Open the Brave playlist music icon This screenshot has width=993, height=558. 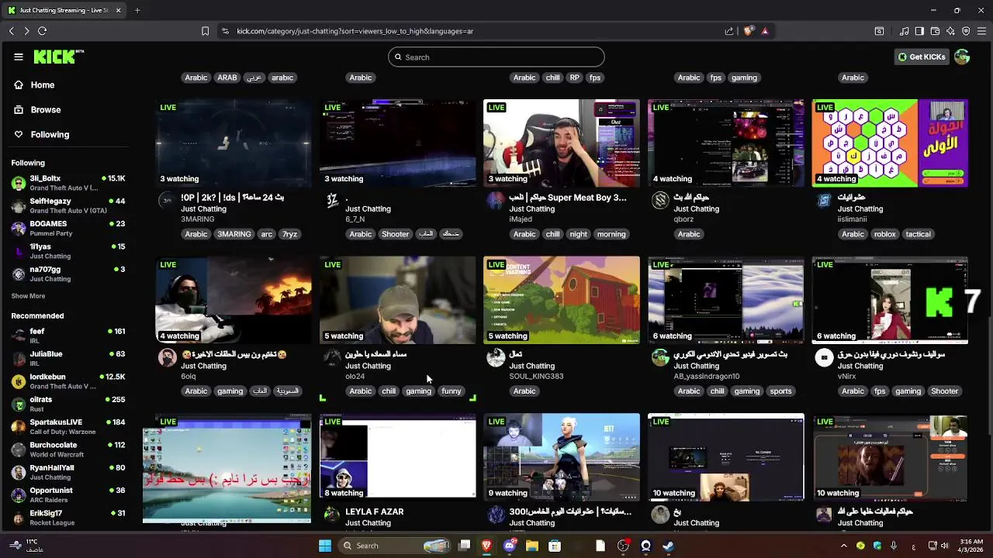click(x=904, y=31)
